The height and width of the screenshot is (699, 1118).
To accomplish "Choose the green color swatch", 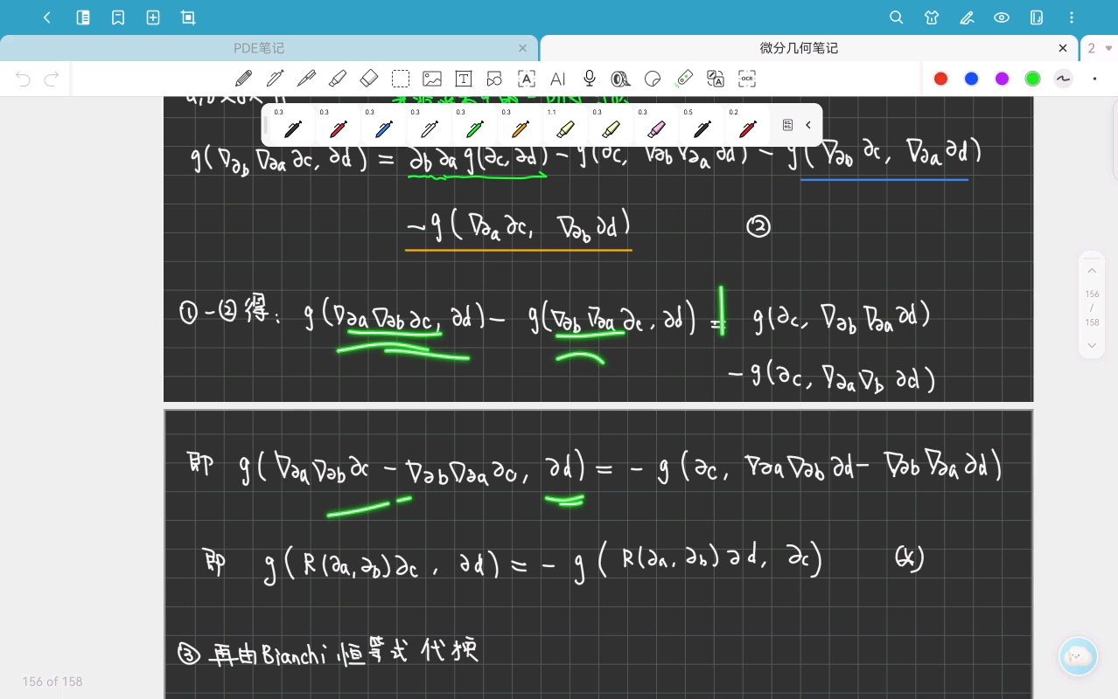I will click(x=1033, y=79).
